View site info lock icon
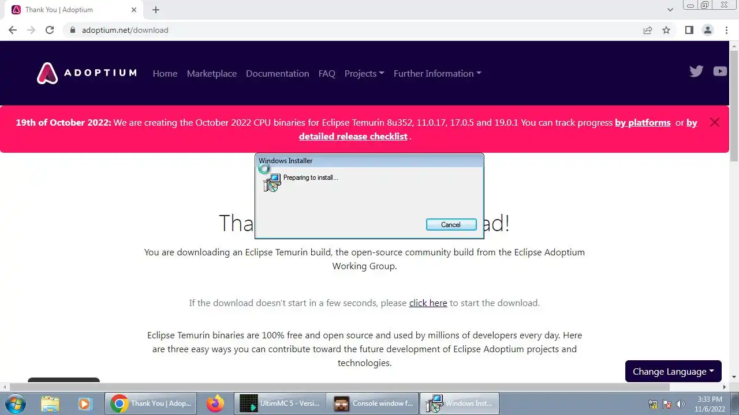The image size is (739, 415). (x=73, y=30)
